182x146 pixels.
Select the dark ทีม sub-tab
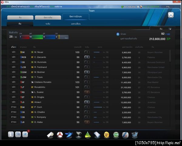tap(20, 24)
